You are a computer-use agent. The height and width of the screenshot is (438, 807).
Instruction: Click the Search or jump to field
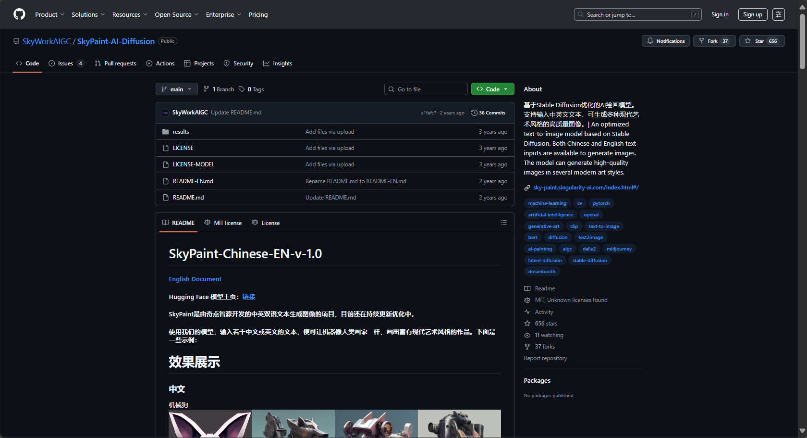click(x=637, y=14)
